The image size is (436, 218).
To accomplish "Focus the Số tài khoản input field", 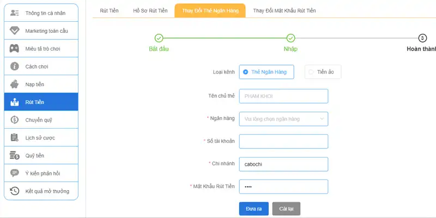I will click(283, 141).
